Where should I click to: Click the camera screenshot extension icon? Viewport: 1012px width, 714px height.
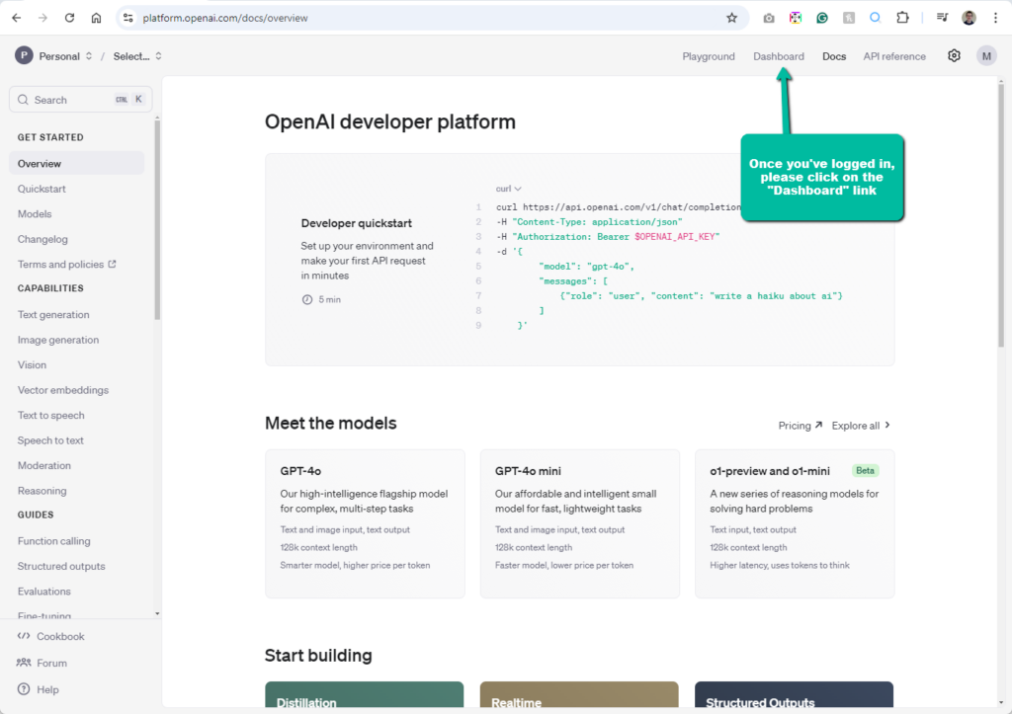[x=769, y=18]
